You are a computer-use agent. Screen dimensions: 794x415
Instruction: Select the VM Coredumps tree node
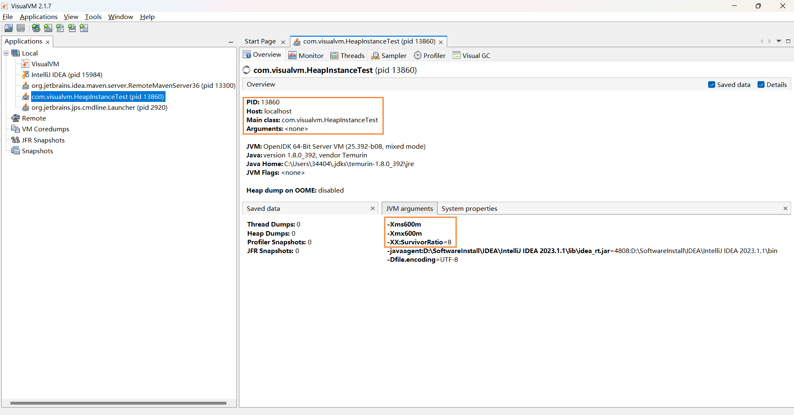point(46,129)
